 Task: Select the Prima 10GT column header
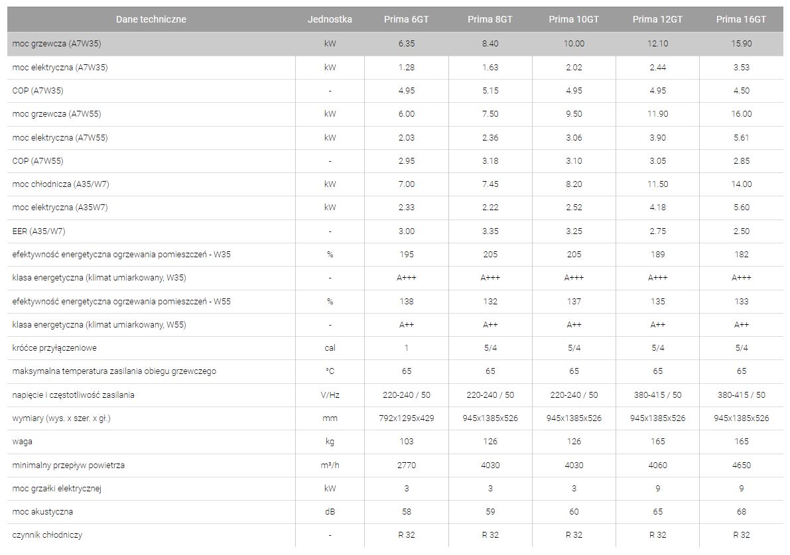point(574,19)
